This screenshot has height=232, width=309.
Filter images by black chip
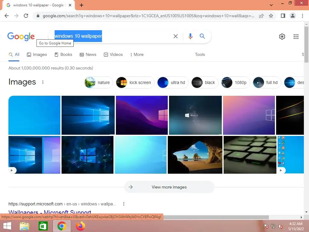(205, 82)
